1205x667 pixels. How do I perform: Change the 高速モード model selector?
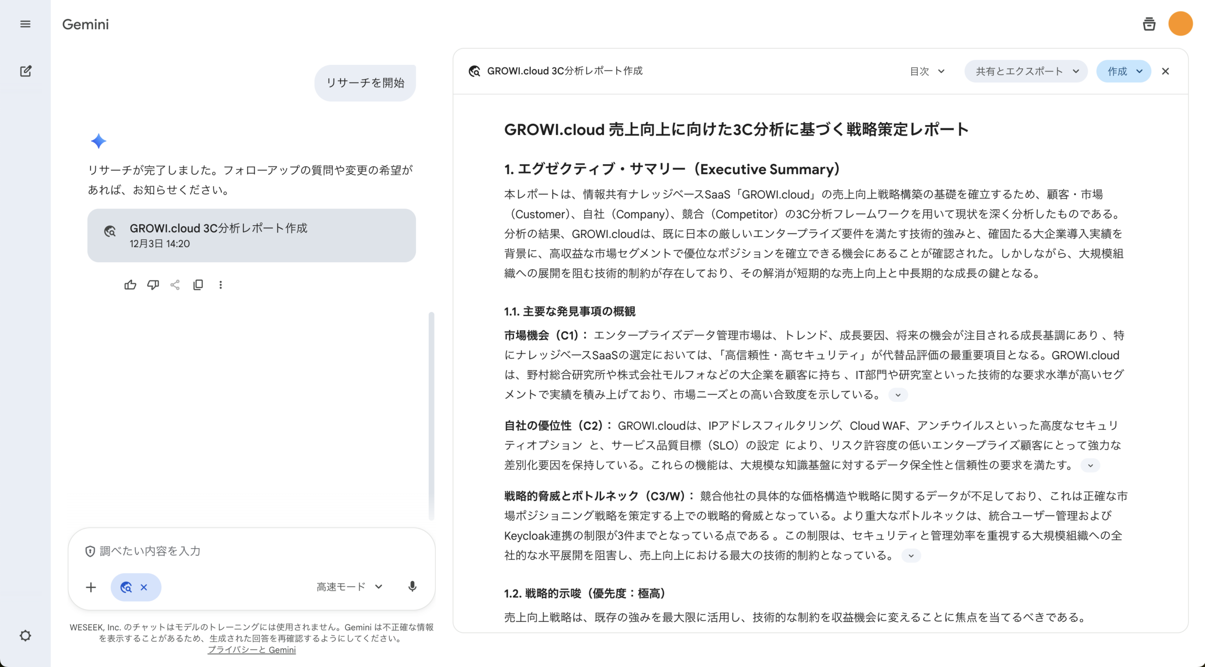coord(348,587)
